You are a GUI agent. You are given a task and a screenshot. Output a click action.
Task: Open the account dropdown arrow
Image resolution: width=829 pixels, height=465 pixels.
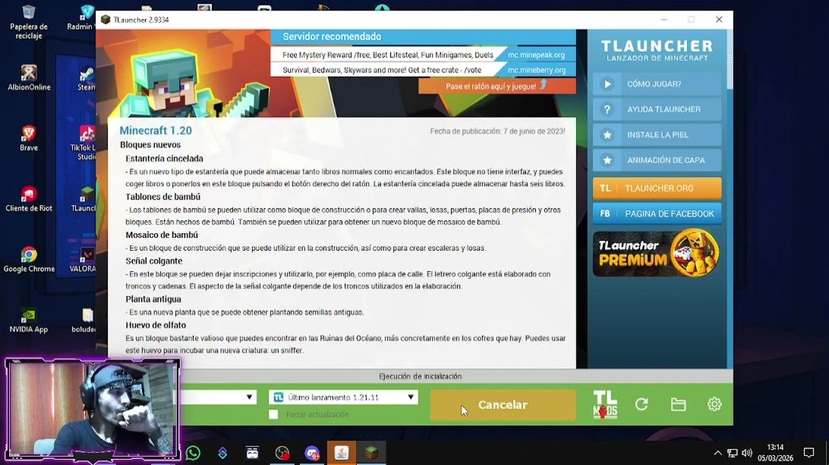tap(249, 397)
